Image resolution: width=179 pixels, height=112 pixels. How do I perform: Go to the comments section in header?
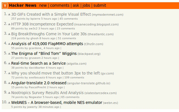(60, 5)
